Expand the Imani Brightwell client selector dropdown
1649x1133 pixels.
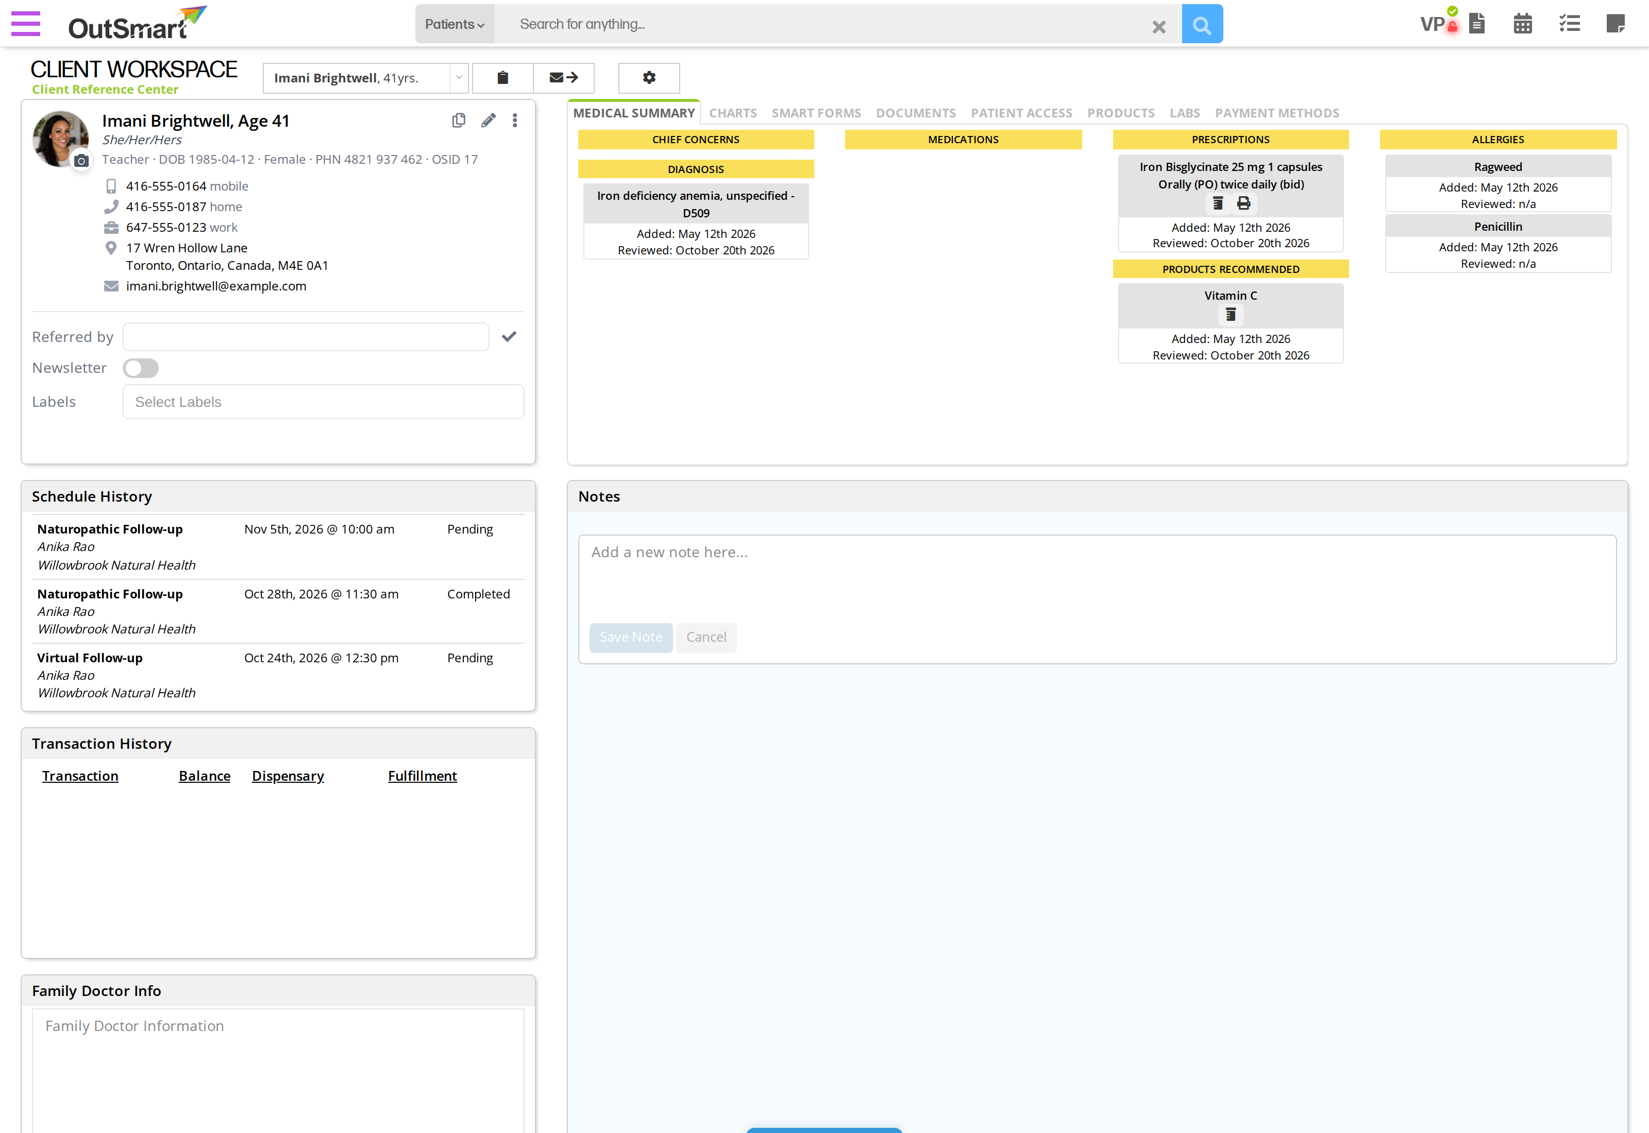coord(460,78)
